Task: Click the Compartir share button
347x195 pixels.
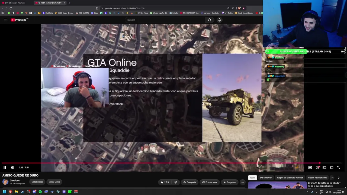Action: (x=189, y=182)
